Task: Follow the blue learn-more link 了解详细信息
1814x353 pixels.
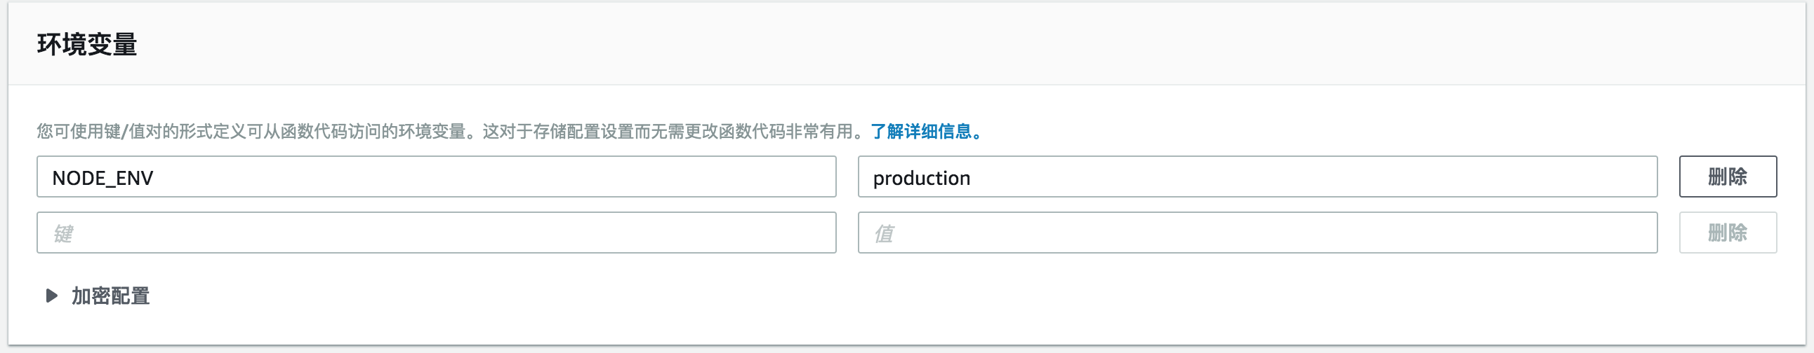Action: (x=925, y=132)
